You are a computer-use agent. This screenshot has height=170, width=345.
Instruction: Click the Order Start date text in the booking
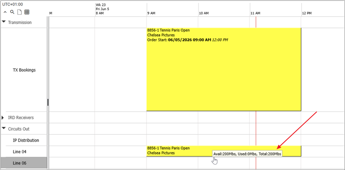187,40
